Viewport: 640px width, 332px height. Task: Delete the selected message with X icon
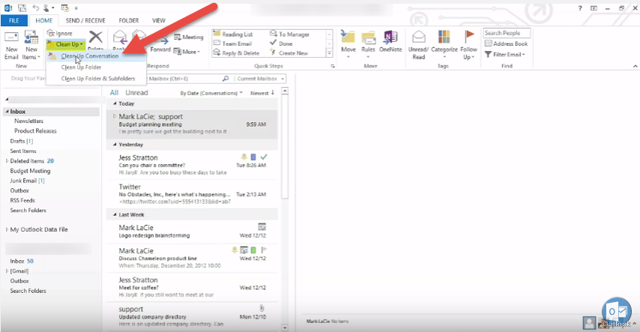coord(95,37)
